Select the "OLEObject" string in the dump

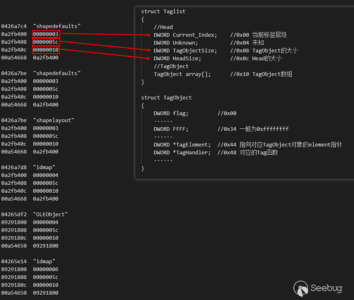pos(50,215)
